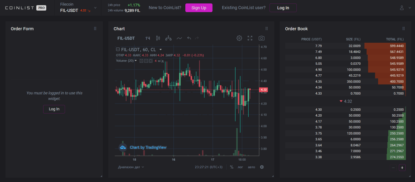415x182 pixels.
Task: Click the Order Book drag handle icon
Action: [x=404, y=29]
